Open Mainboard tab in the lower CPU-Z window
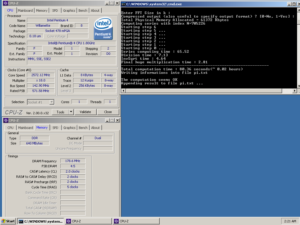Image resolution: width=300 pixels, height=225 pixels. click(x=25, y=128)
